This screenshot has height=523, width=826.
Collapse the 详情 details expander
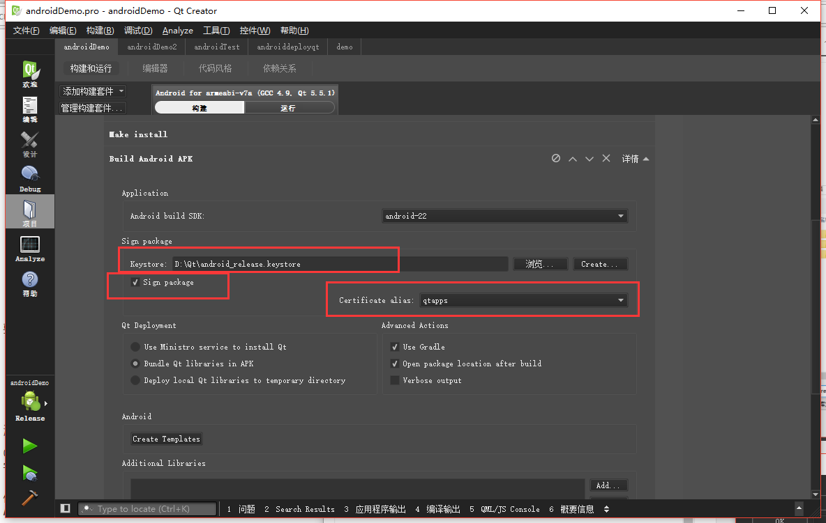tap(635, 159)
